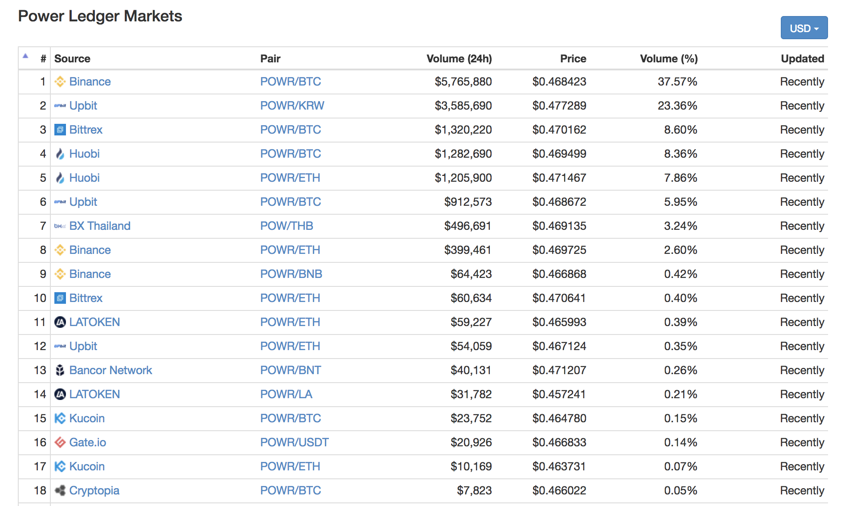The height and width of the screenshot is (506, 853).
Task: Click price value $0.463731
Action: click(559, 466)
